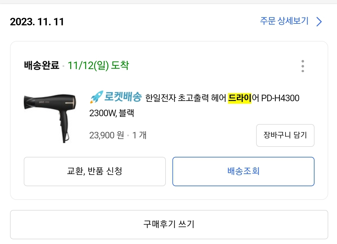Viewport: 337px width, 244px height.
Task: Click the 배송완료 delivery status label
Action: click(42, 65)
